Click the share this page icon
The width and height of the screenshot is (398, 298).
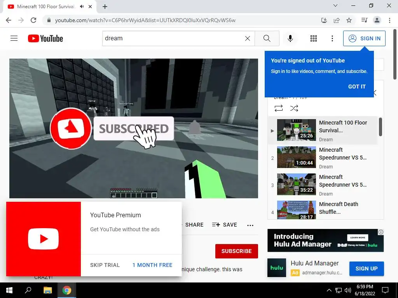(337, 20)
